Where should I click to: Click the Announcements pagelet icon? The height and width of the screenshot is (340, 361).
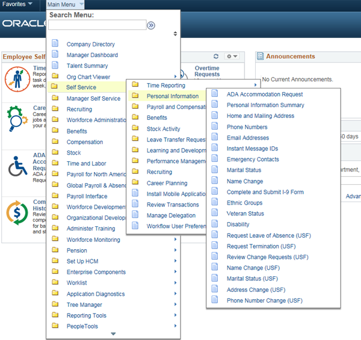coord(260,57)
